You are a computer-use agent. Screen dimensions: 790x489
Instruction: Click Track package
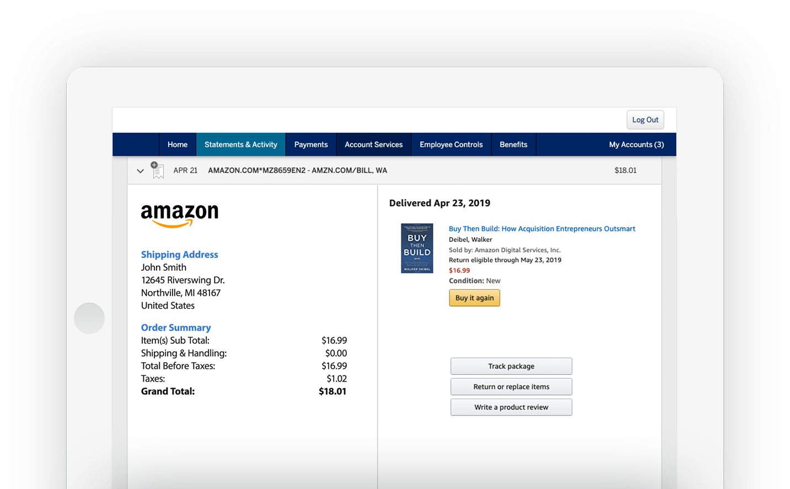tap(511, 366)
